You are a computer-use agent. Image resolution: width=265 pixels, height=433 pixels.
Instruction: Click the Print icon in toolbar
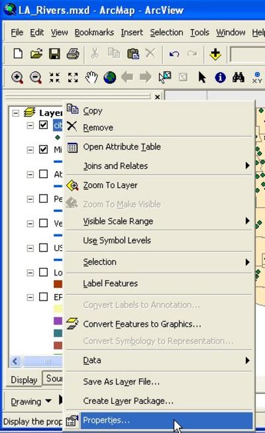click(73, 54)
